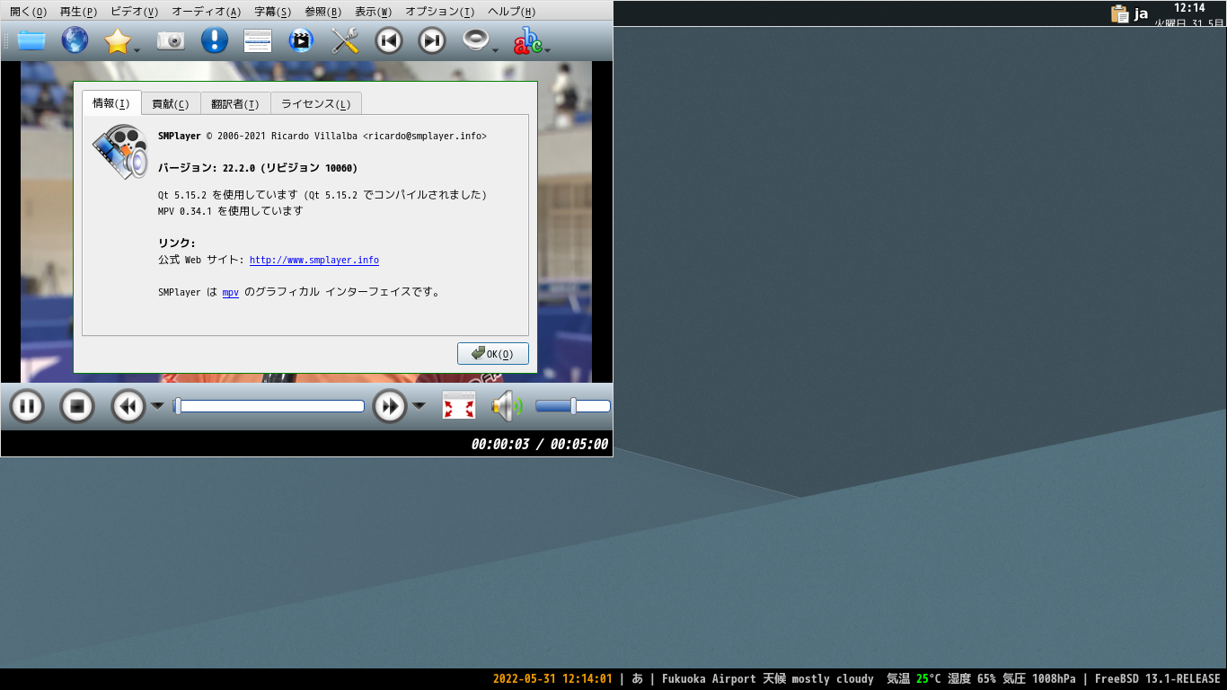Open the ビデオ(V) menu
1227x690 pixels.
point(134,12)
